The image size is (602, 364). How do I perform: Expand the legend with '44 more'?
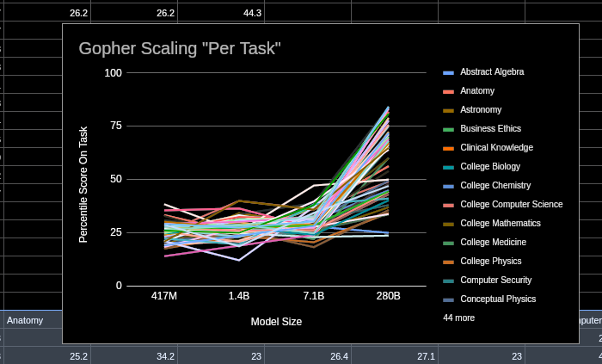[x=458, y=318]
